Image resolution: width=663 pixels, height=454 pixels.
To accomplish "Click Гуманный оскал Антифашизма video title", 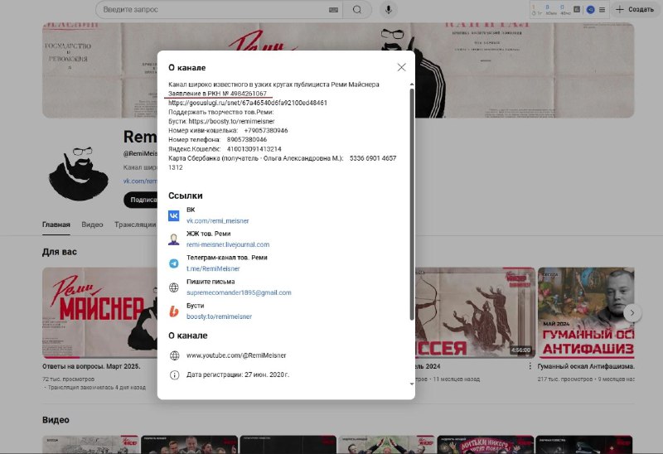I will (586, 366).
